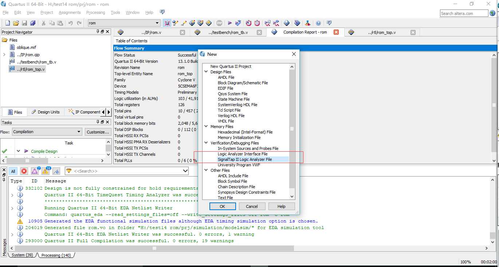
Task: Click the speech-bubble icon in menu bar
Action: [162, 12]
